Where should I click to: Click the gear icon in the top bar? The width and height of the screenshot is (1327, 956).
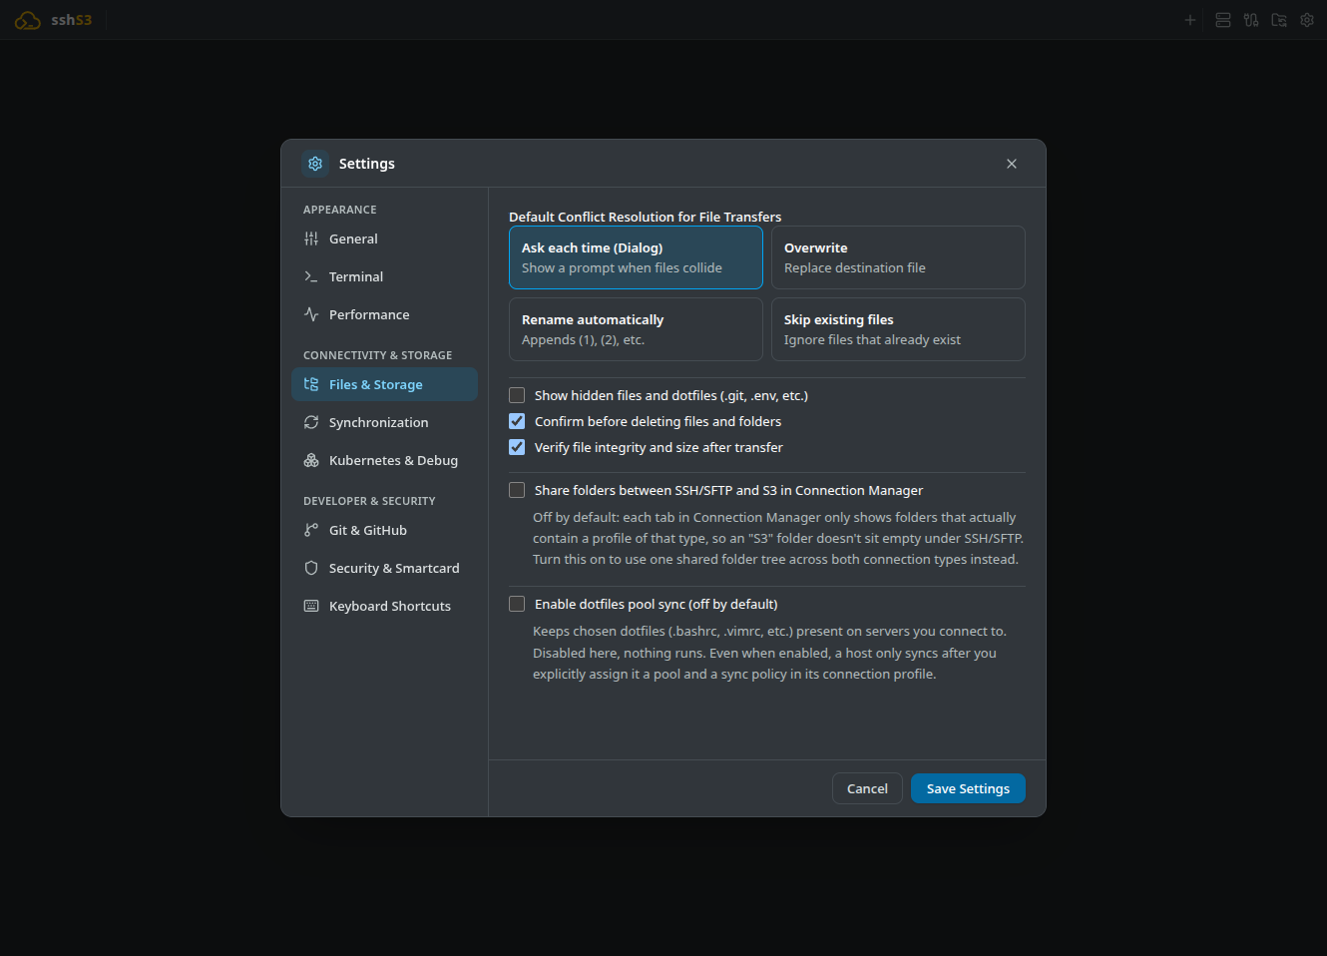(1307, 20)
